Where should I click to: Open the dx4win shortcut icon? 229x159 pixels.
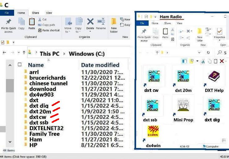tap(153, 131)
